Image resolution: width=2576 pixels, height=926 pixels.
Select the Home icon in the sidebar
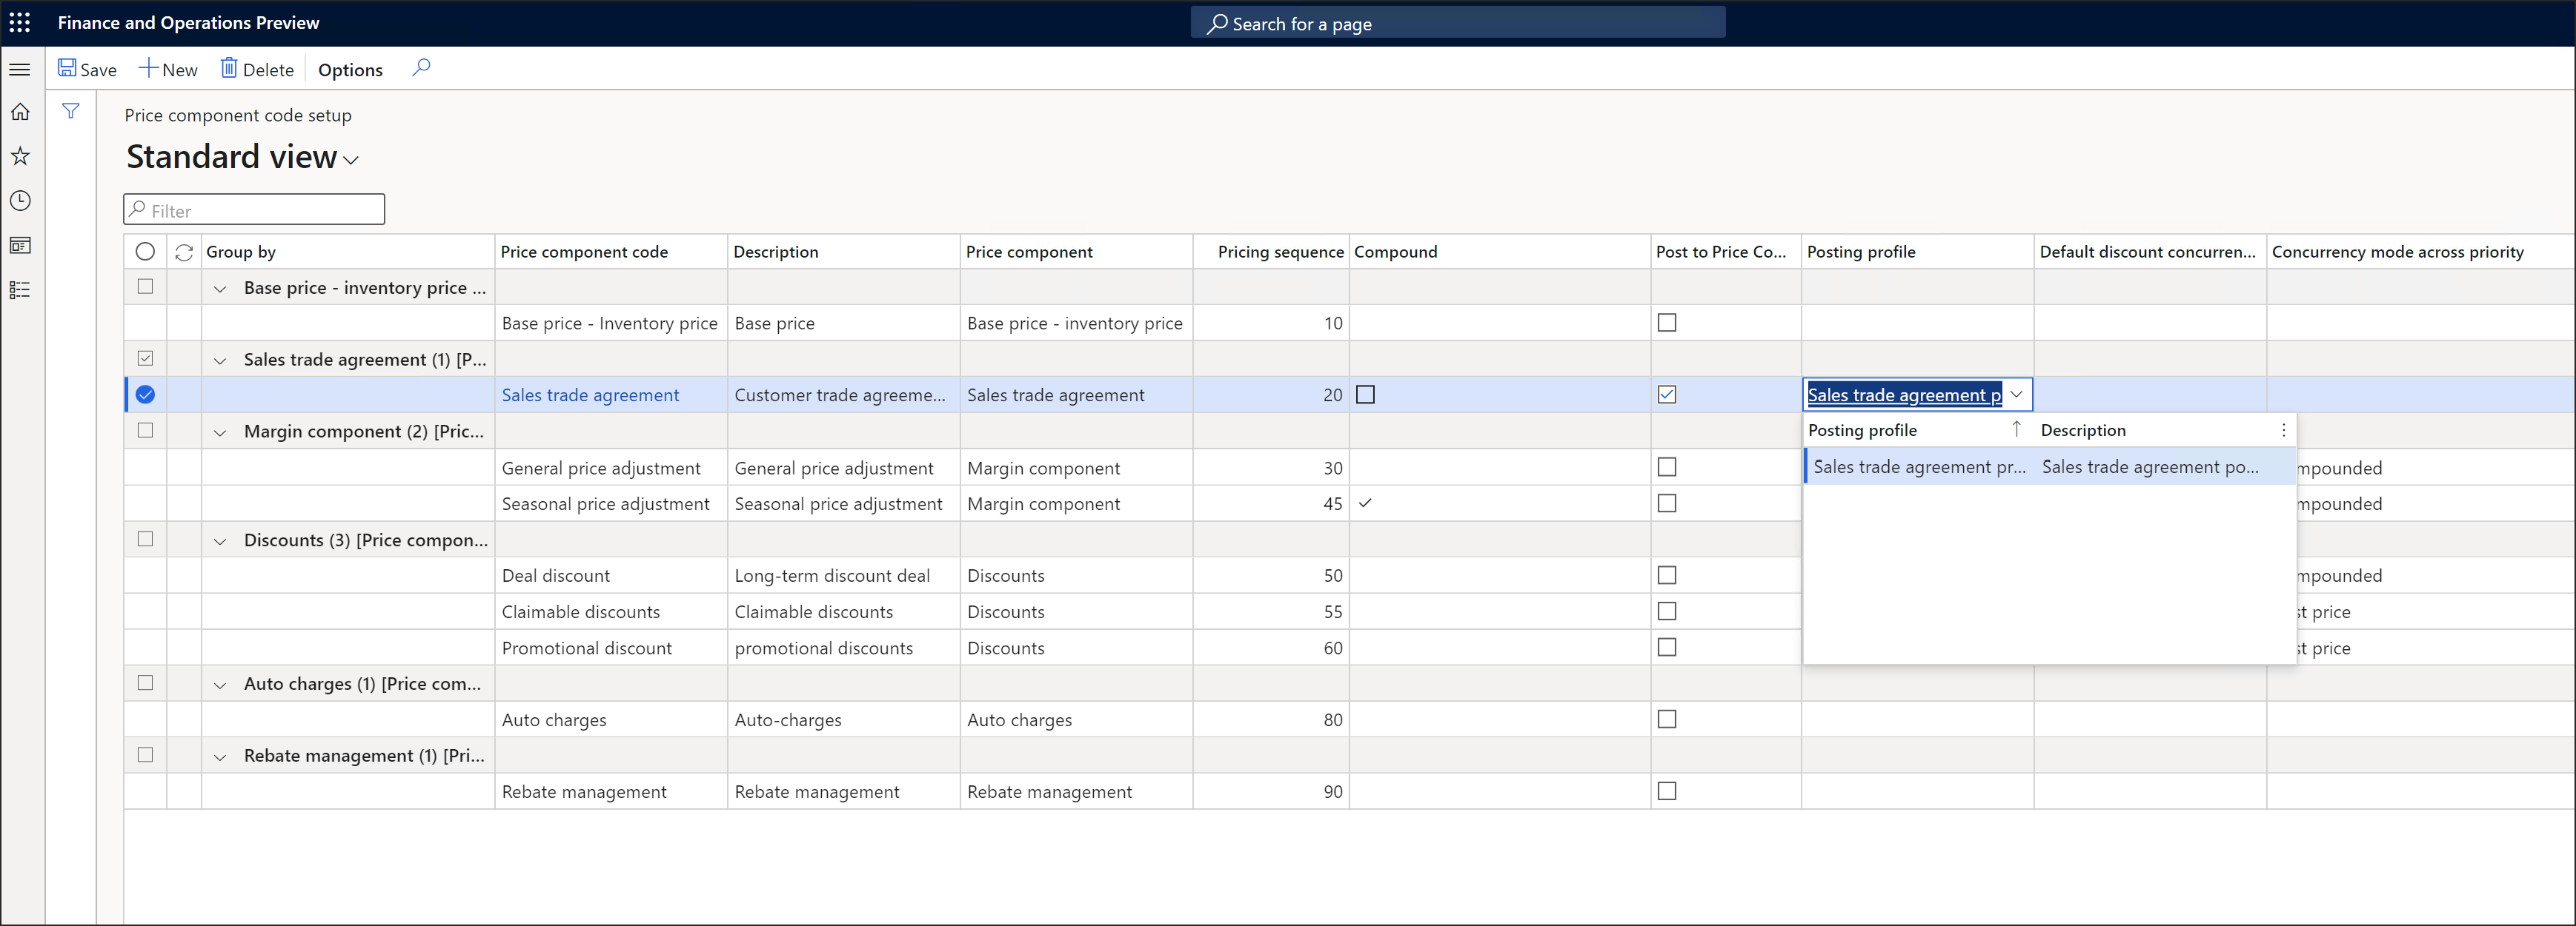(x=20, y=111)
